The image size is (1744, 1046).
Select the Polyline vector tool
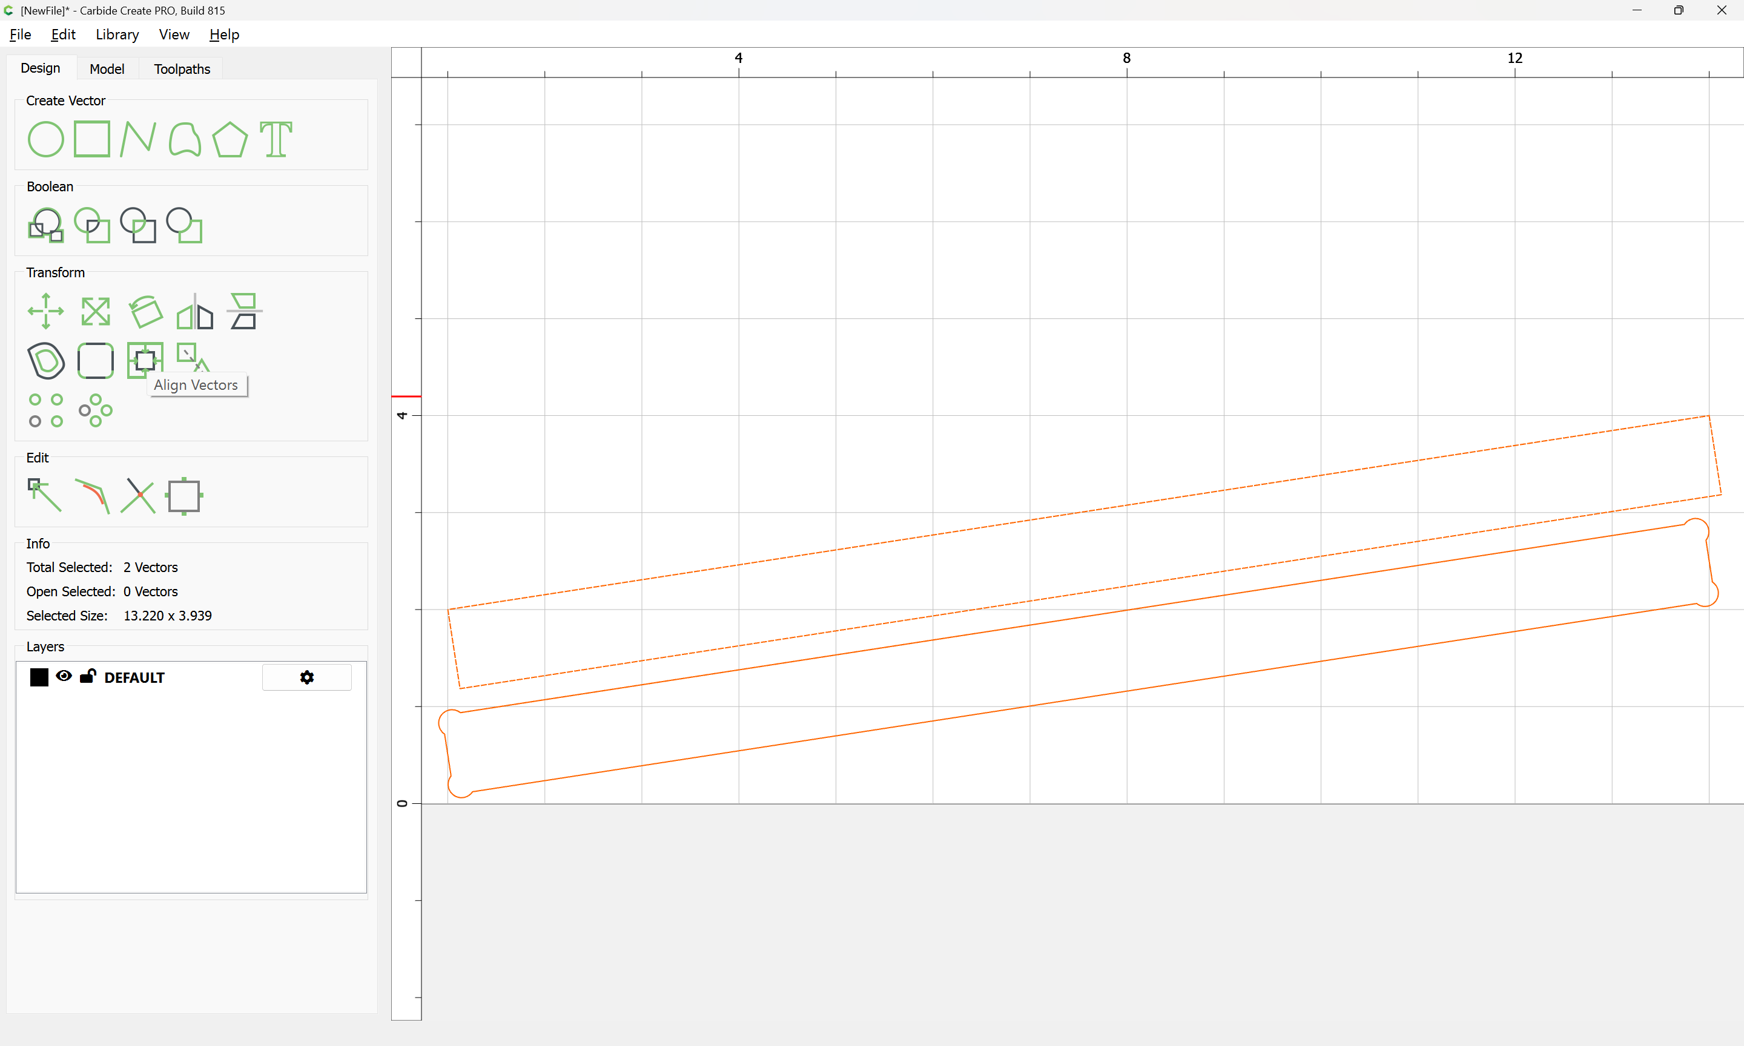point(138,139)
